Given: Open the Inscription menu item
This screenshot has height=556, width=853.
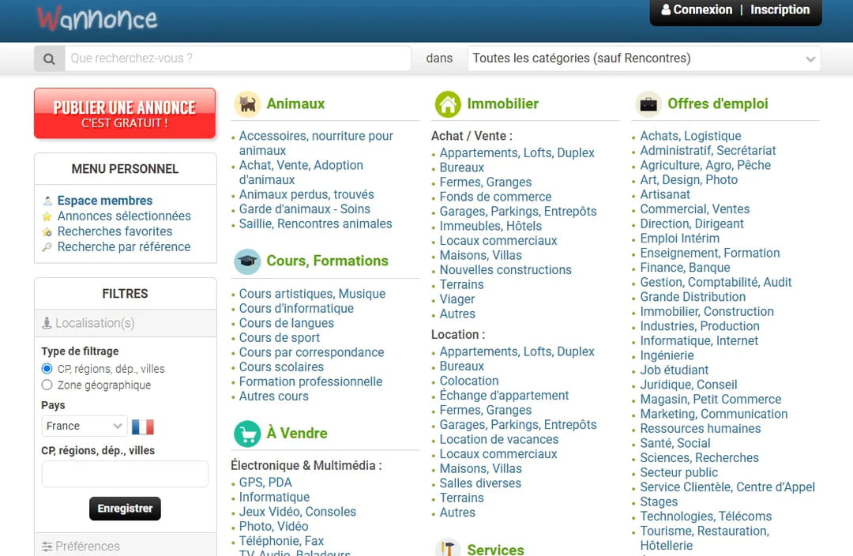Looking at the screenshot, I should pos(780,10).
